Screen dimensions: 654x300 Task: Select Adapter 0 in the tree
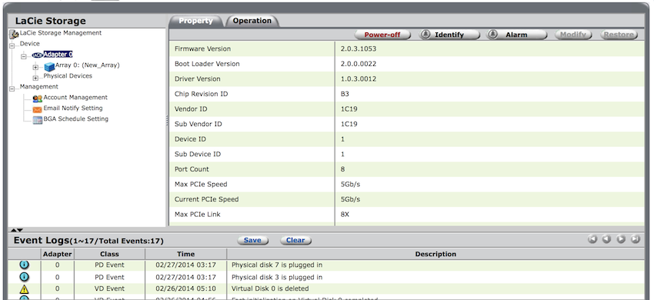(58, 55)
